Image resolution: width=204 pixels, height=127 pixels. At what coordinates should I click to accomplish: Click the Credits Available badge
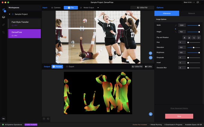click(x=31, y=125)
